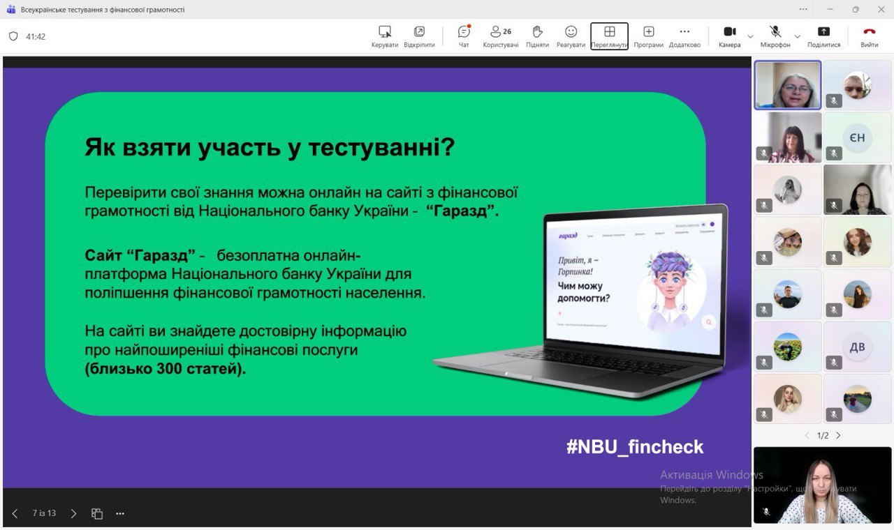Start screen sharing with Поділитися
This screenshot has height=530, width=894.
point(823,36)
